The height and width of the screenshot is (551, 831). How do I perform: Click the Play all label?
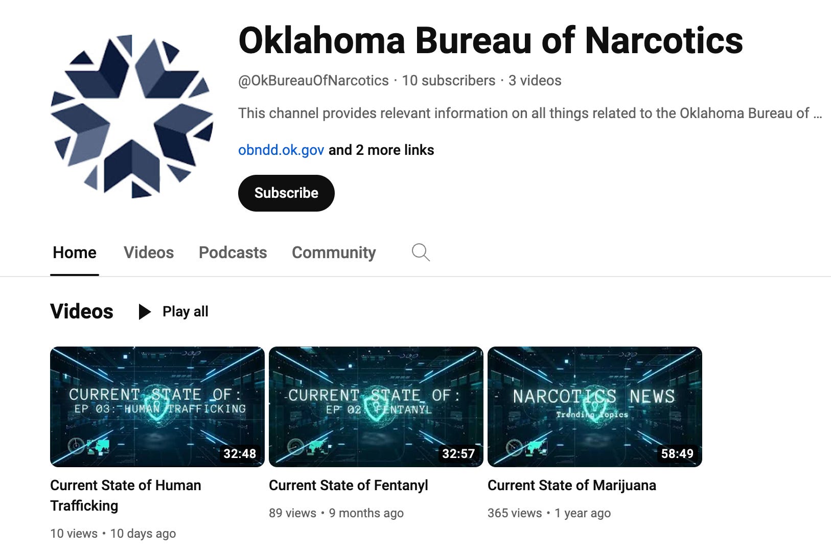click(186, 311)
